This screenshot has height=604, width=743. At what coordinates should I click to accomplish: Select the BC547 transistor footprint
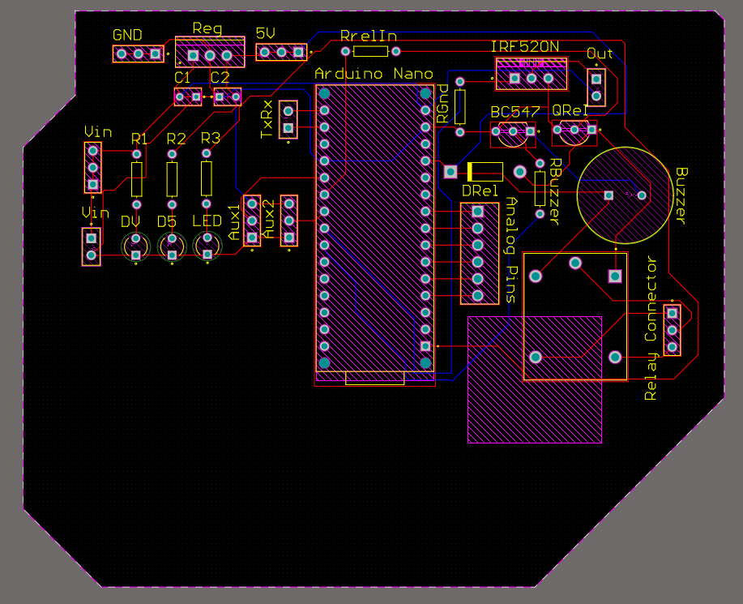(x=514, y=135)
